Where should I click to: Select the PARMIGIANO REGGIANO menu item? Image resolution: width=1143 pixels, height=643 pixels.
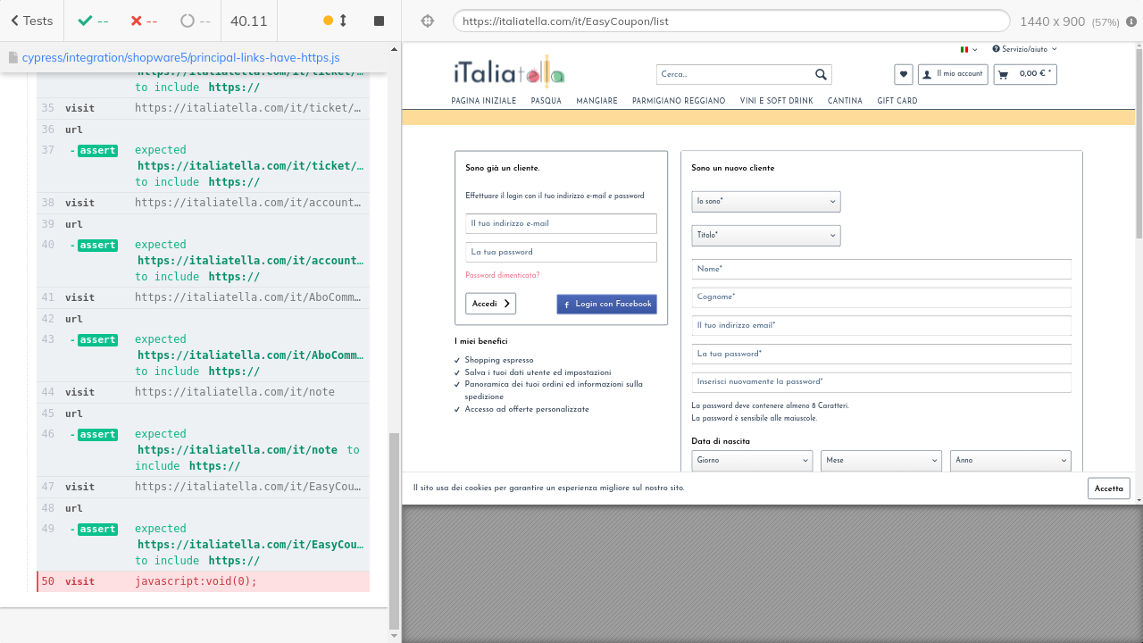click(679, 101)
